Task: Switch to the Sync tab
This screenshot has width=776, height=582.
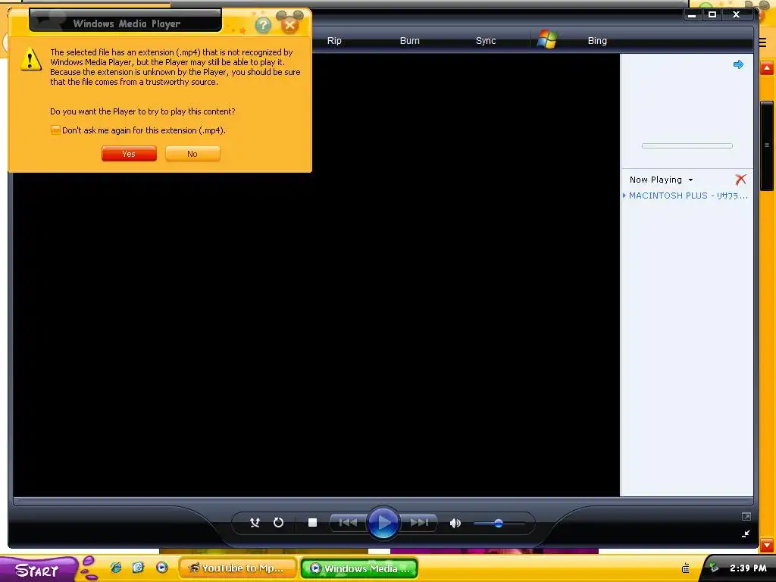Action: pos(486,41)
